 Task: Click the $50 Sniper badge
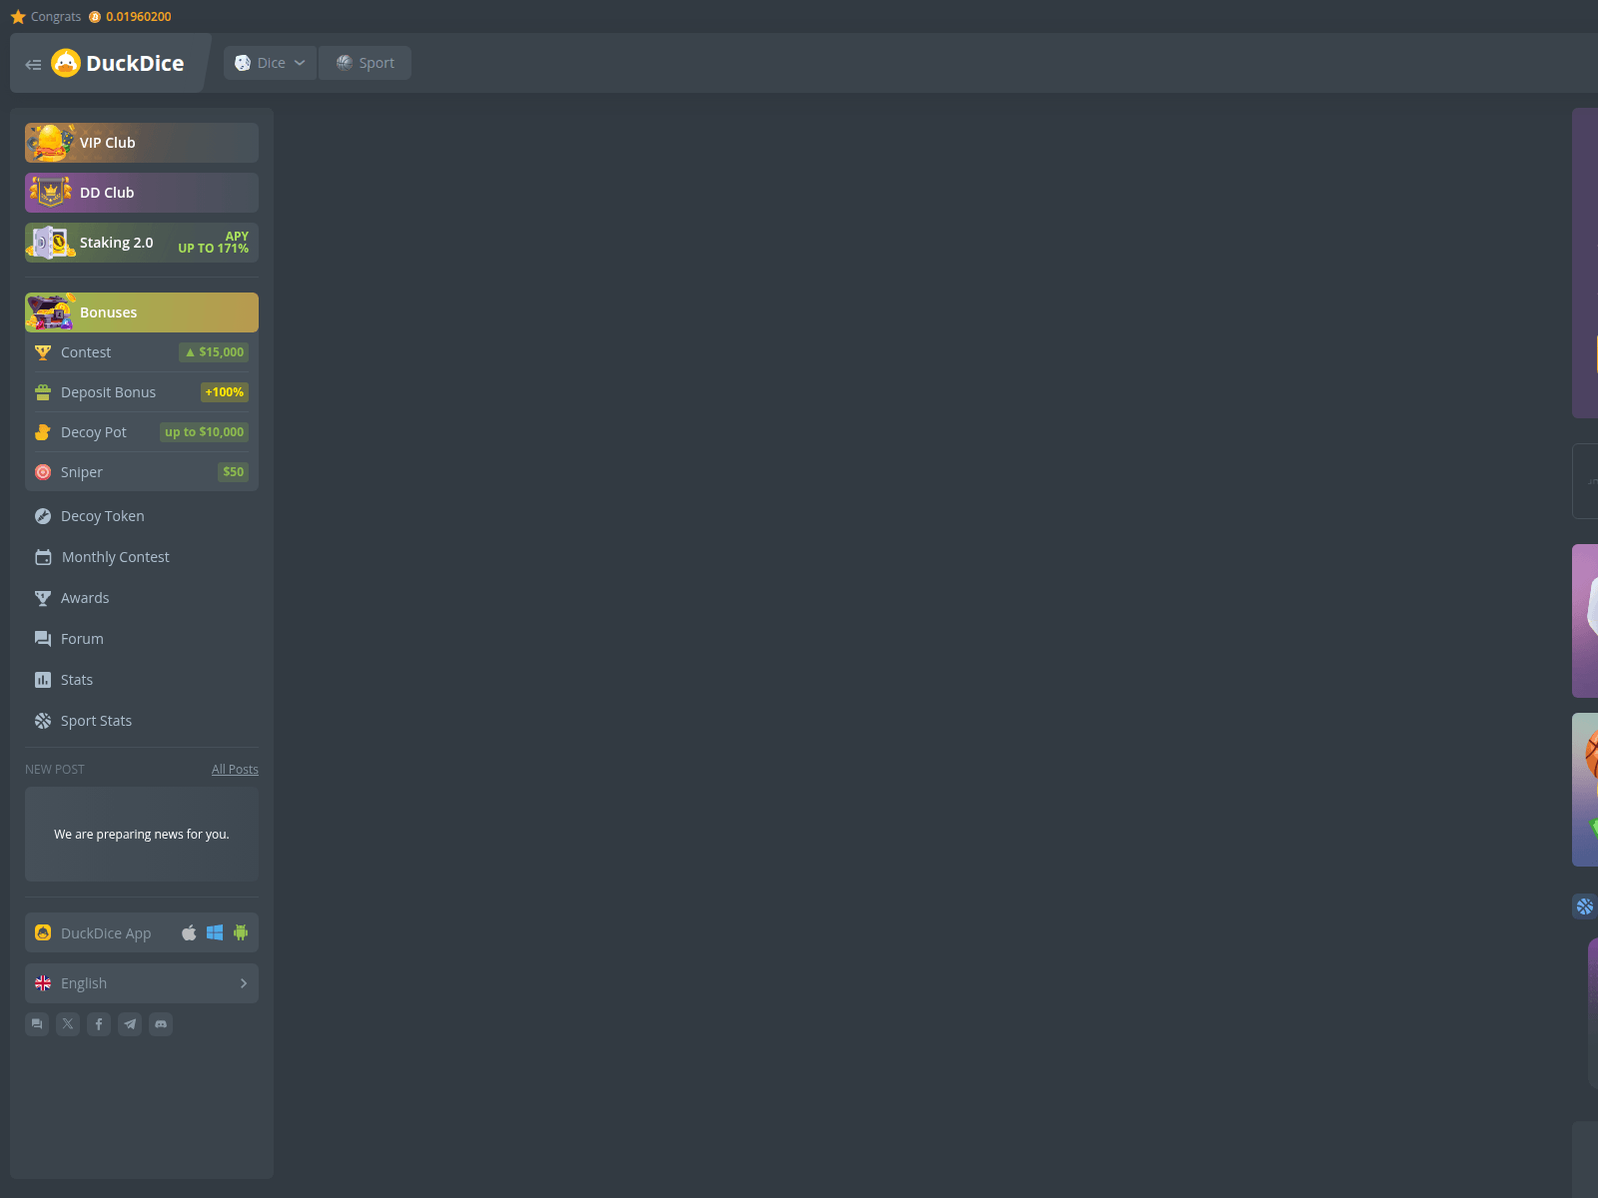[233, 472]
